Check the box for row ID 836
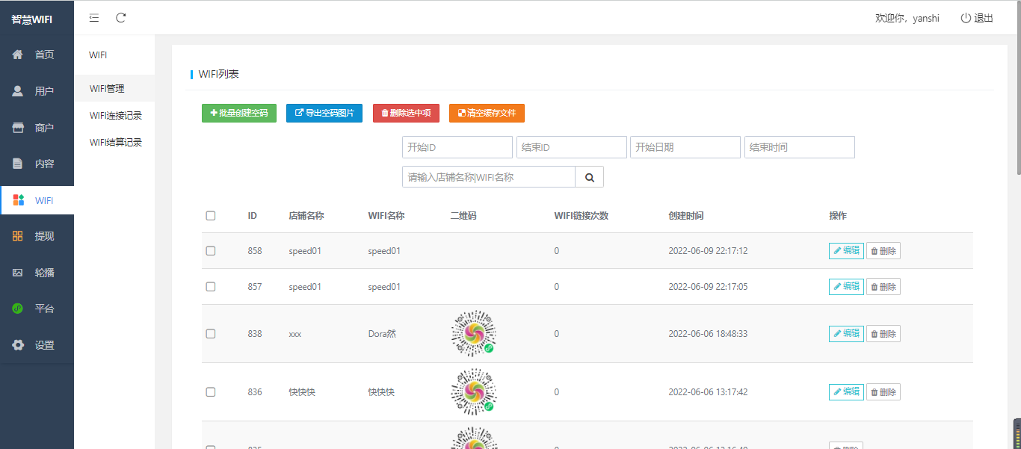Screen dimensions: 1021x449 (x=211, y=392)
